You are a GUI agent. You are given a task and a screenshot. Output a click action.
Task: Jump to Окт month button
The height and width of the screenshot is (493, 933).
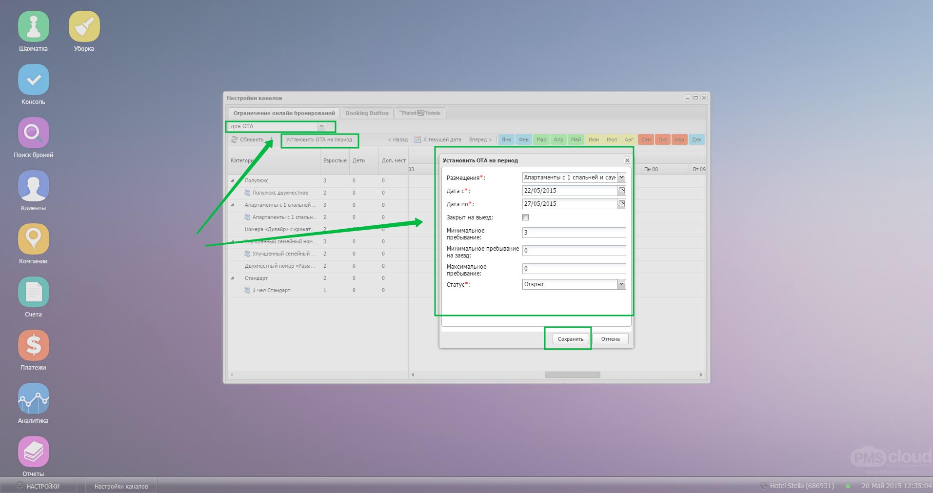click(663, 139)
